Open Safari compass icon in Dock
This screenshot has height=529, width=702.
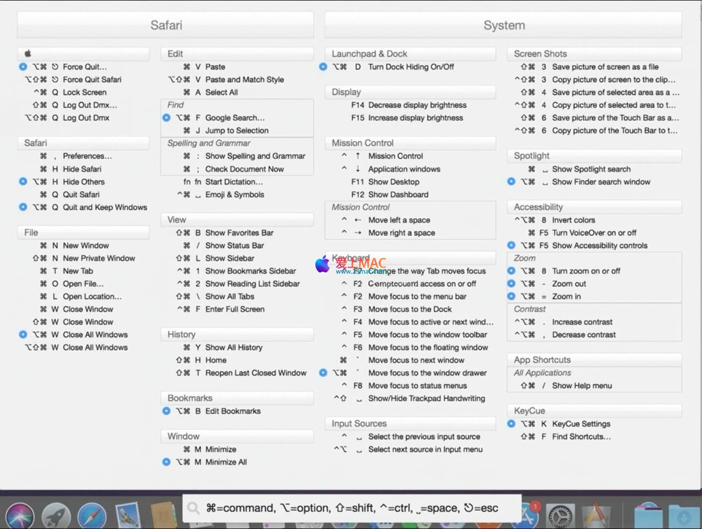92,515
